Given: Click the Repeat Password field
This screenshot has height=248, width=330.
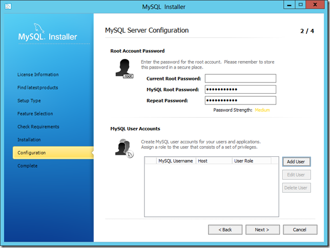Looking at the screenshot, I should coord(240,100).
